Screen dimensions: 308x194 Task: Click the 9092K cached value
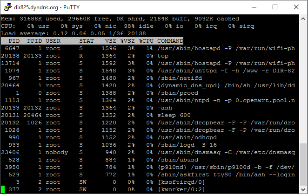click(217, 19)
